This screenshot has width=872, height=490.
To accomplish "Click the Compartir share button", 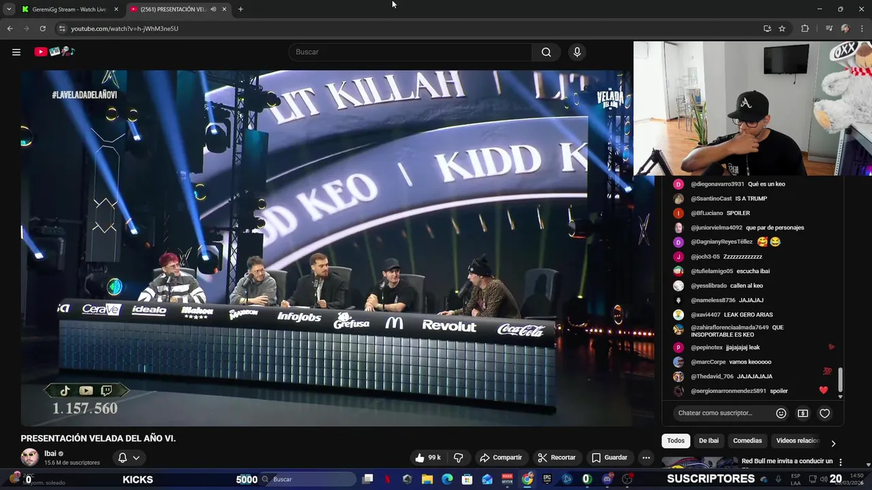I will [x=501, y=457].
